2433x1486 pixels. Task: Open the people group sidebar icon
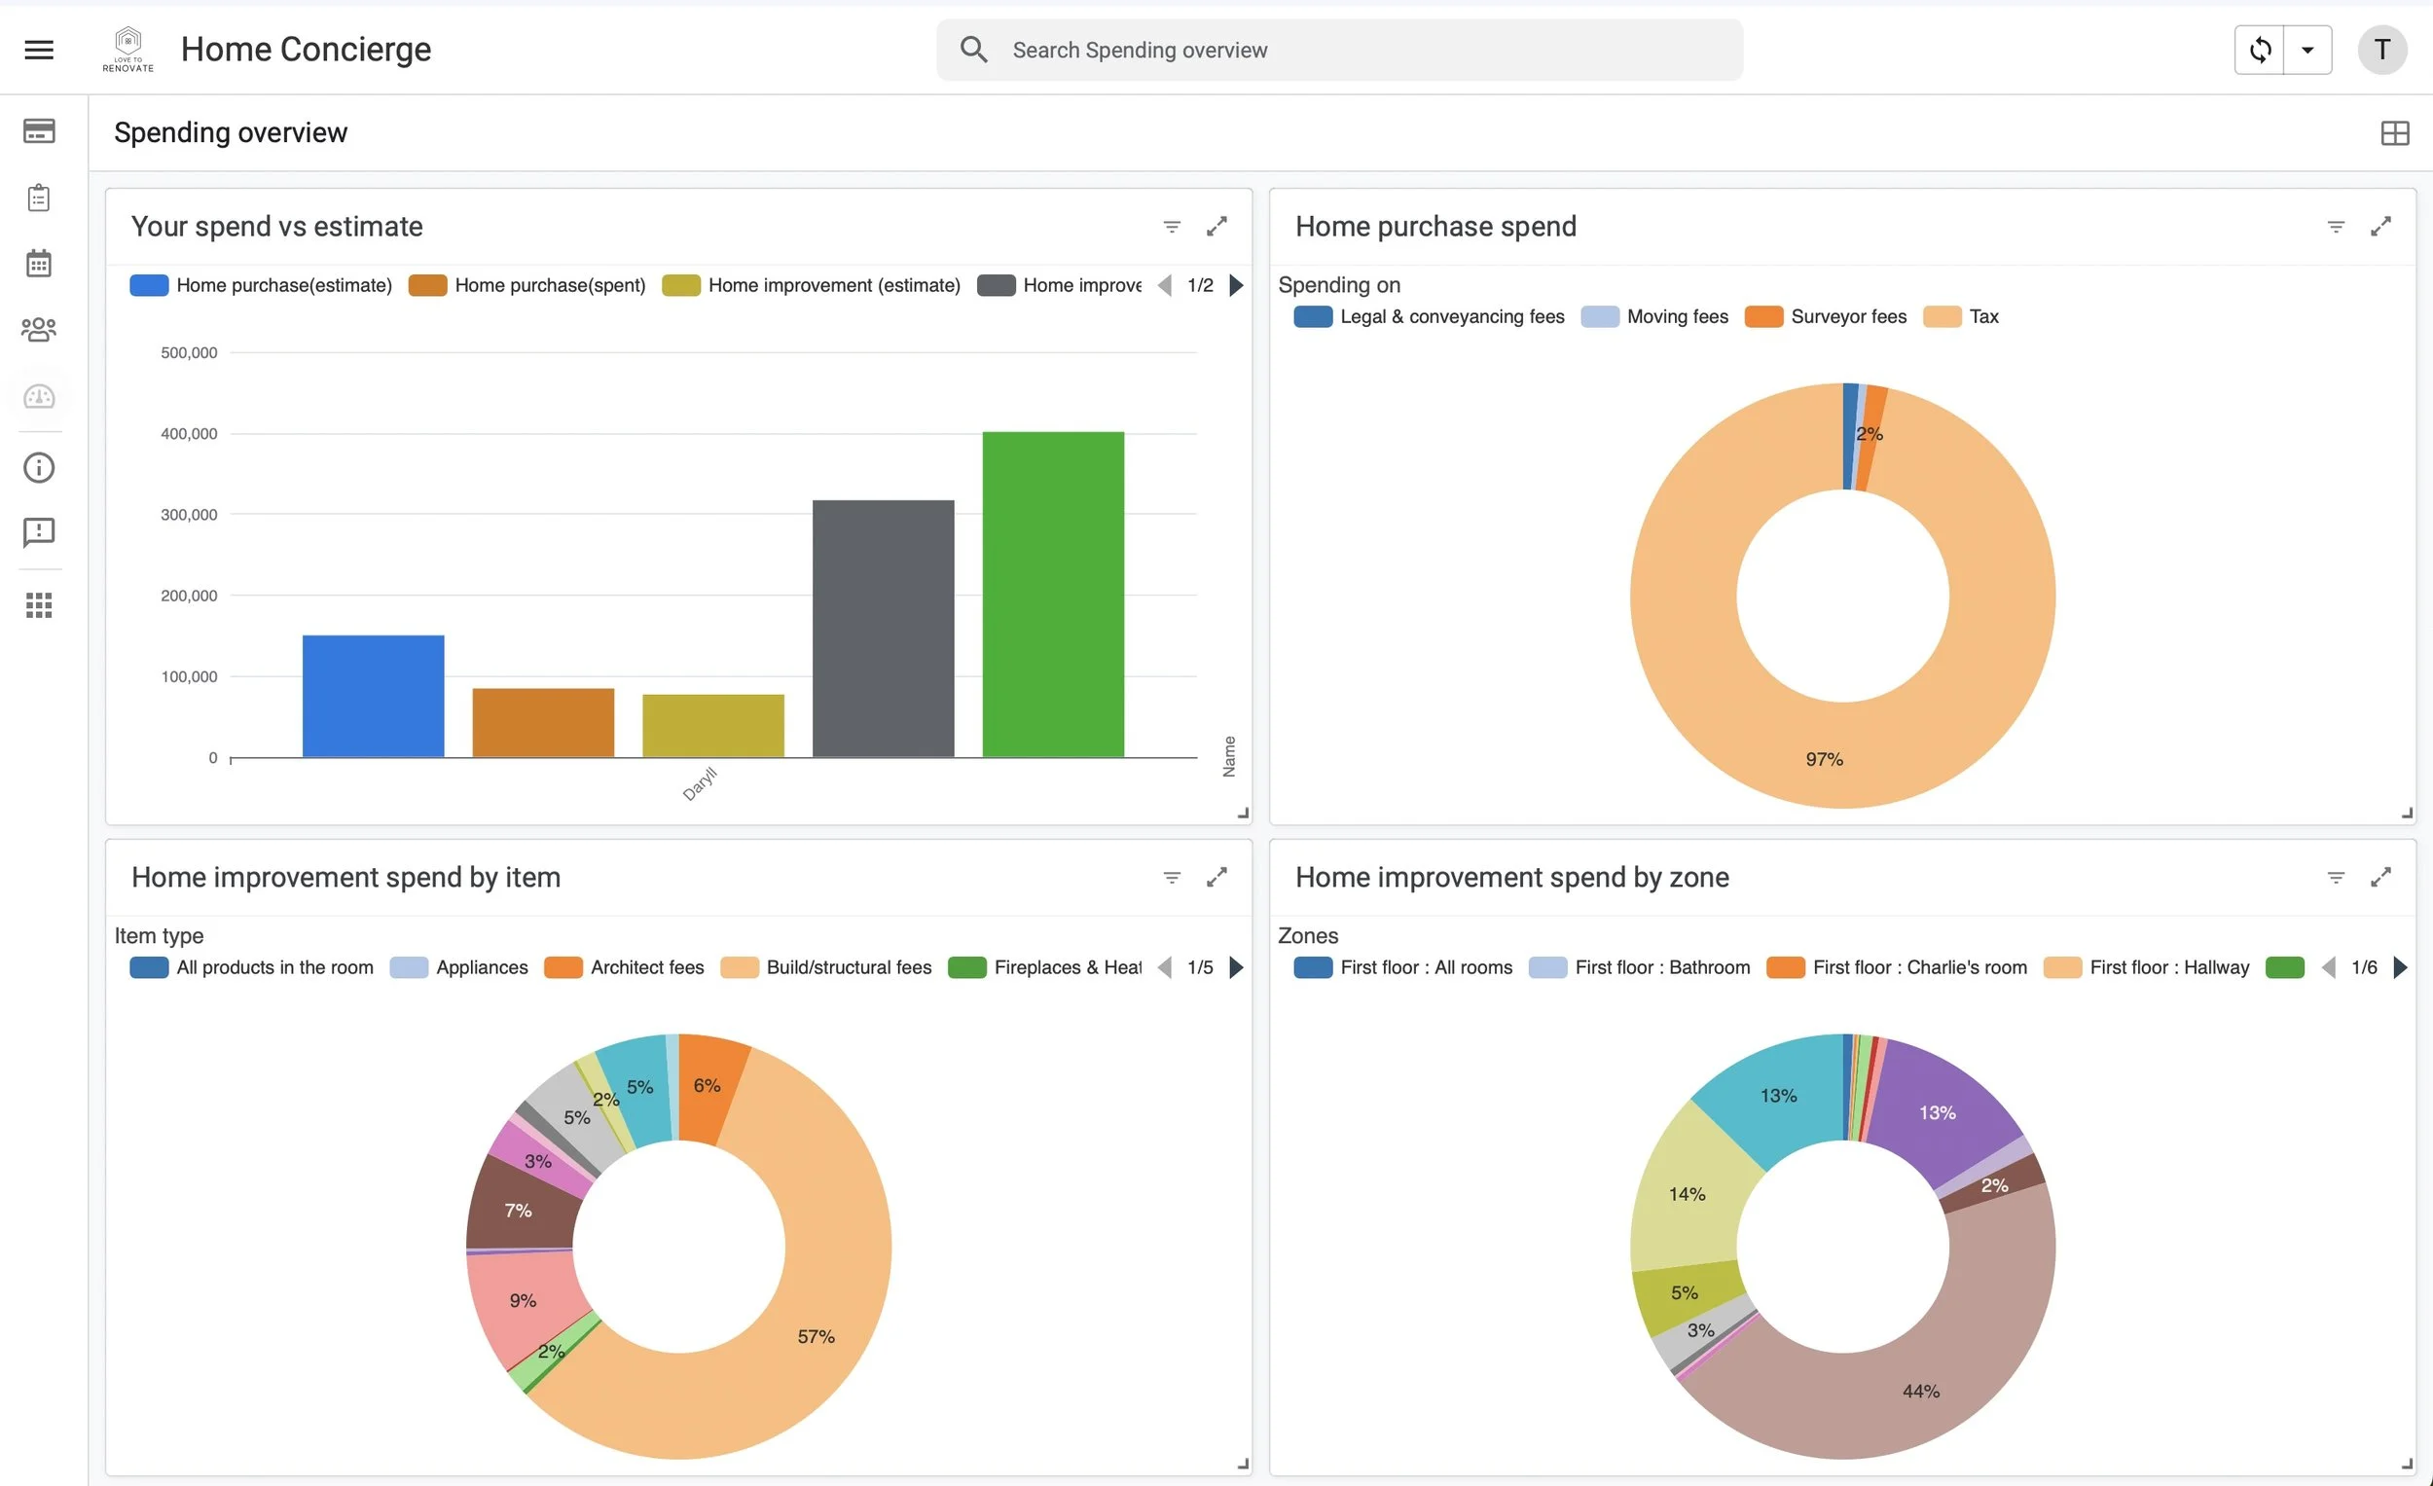click(39, 329)
